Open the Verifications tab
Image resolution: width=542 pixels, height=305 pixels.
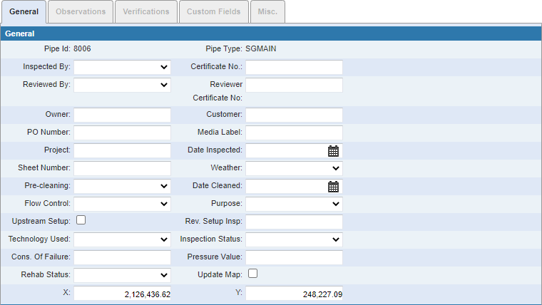[x=146, y=11]
